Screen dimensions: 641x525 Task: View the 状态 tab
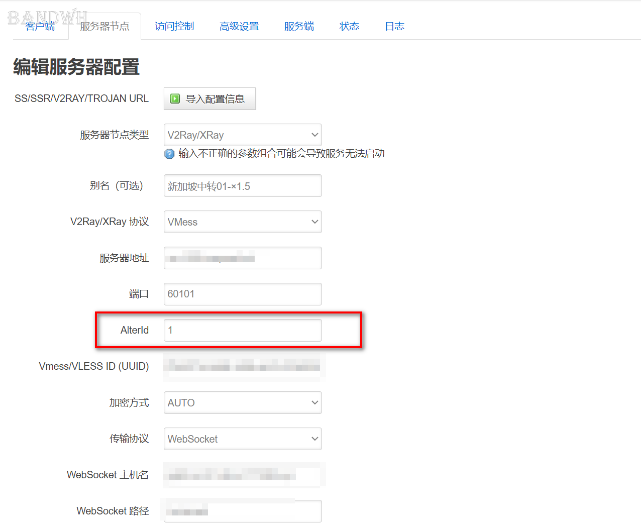pos(349,27)
